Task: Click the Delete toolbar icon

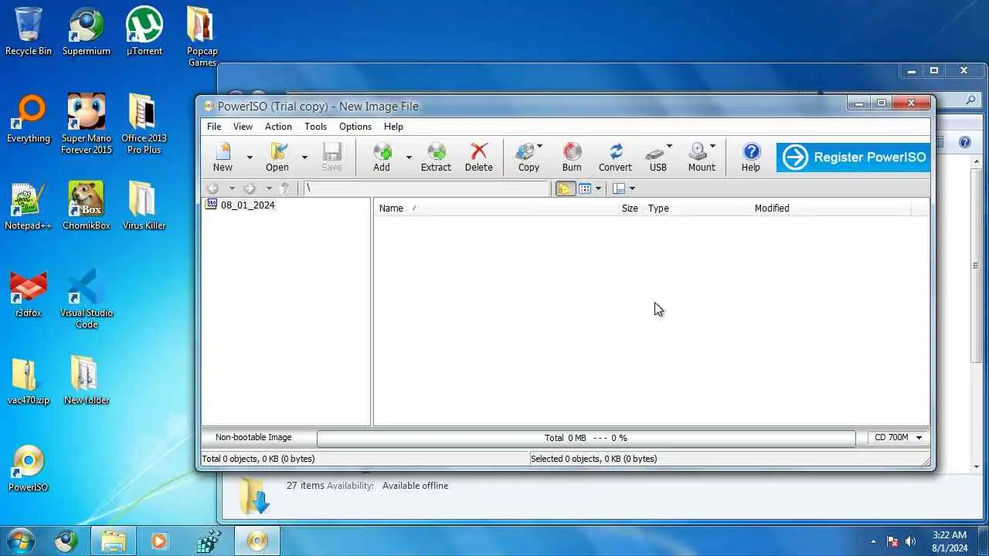Action: (x=479, y=157)
